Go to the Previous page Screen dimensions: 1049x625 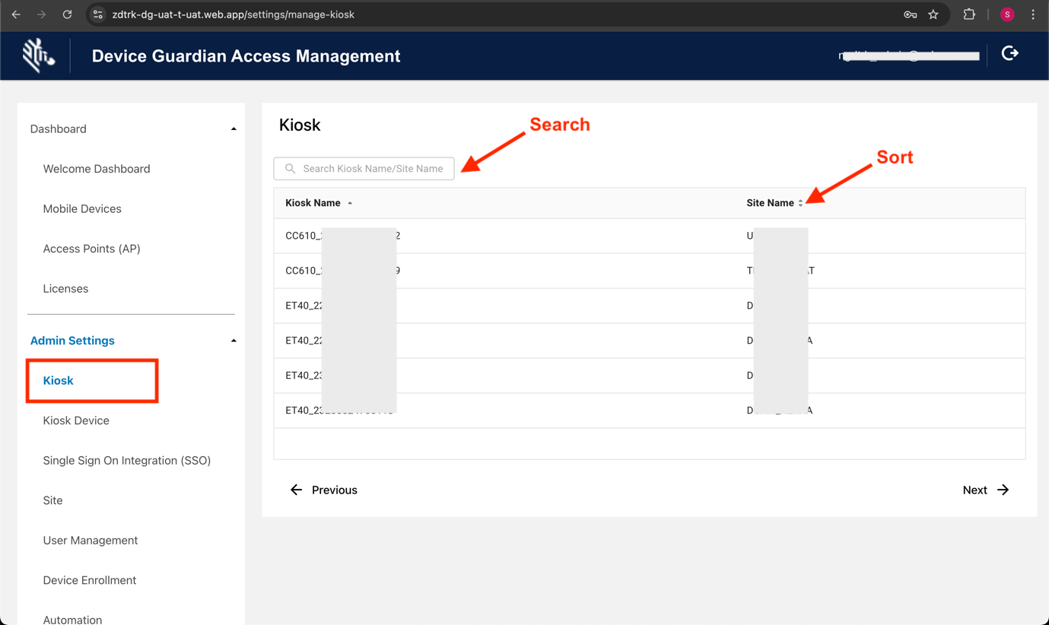pos(324,490)
